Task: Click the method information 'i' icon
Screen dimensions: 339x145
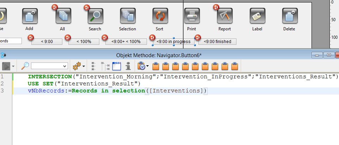Action: (x=128, y=66)
